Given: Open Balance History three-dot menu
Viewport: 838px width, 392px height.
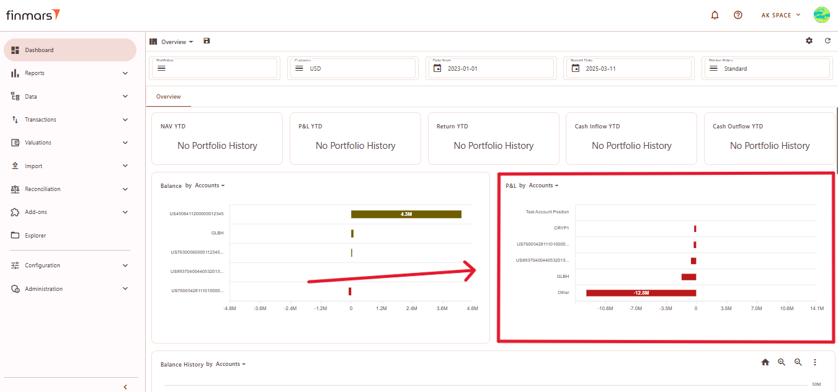Looking at the screenshot, I should click(815, 362).
